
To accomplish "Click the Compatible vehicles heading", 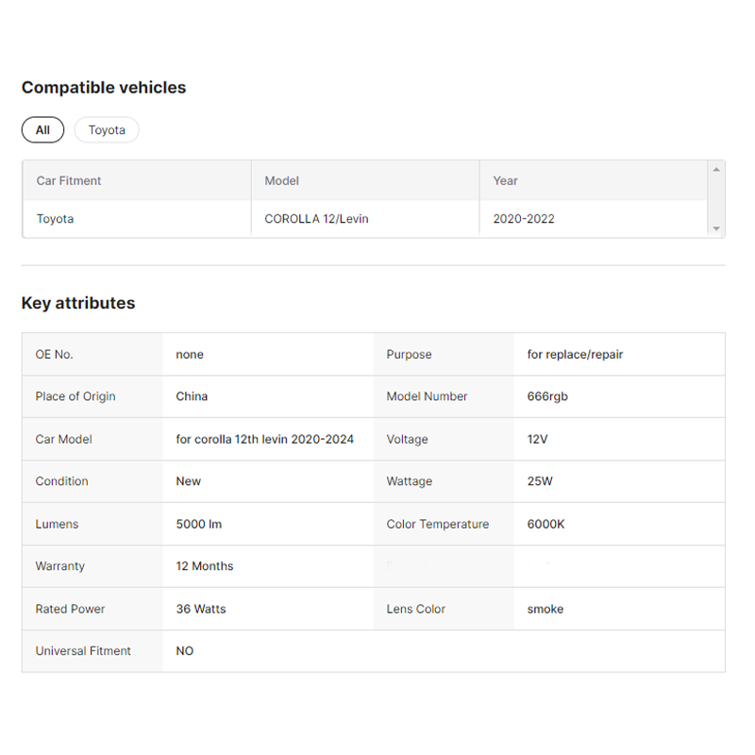I will click(x=104, y=88).
